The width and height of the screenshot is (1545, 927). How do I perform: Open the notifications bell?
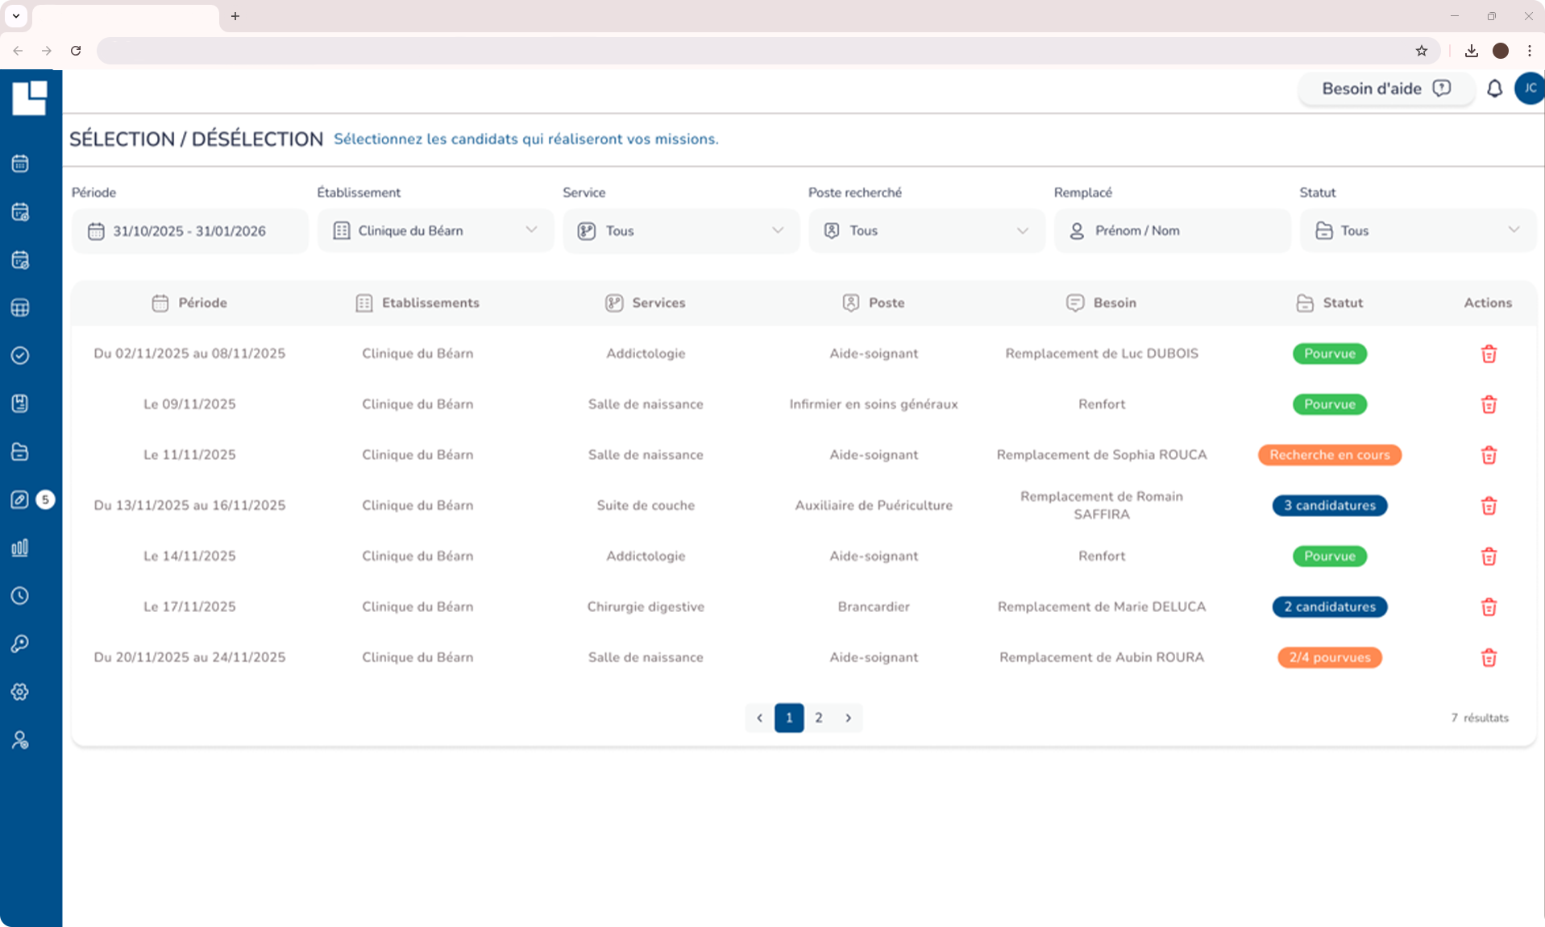pyautogui.click(x=1494, y=89)
